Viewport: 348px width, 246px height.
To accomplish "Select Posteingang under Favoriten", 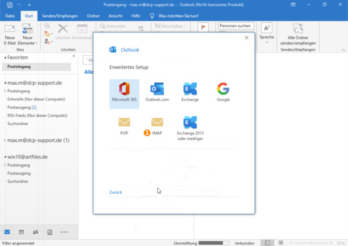I will point(37,67).
